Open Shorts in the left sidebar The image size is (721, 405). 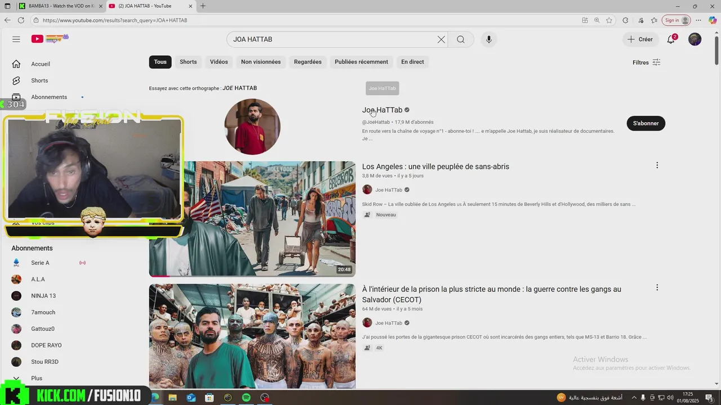pos(39,80)
